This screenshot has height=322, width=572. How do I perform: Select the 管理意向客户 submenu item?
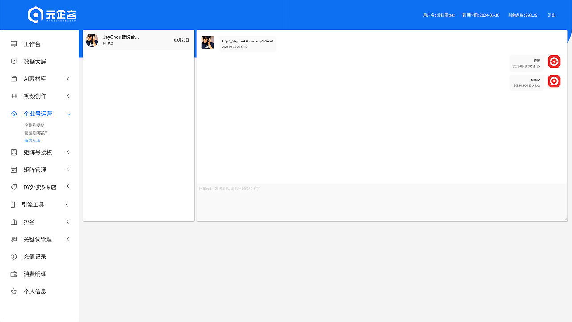36,133
